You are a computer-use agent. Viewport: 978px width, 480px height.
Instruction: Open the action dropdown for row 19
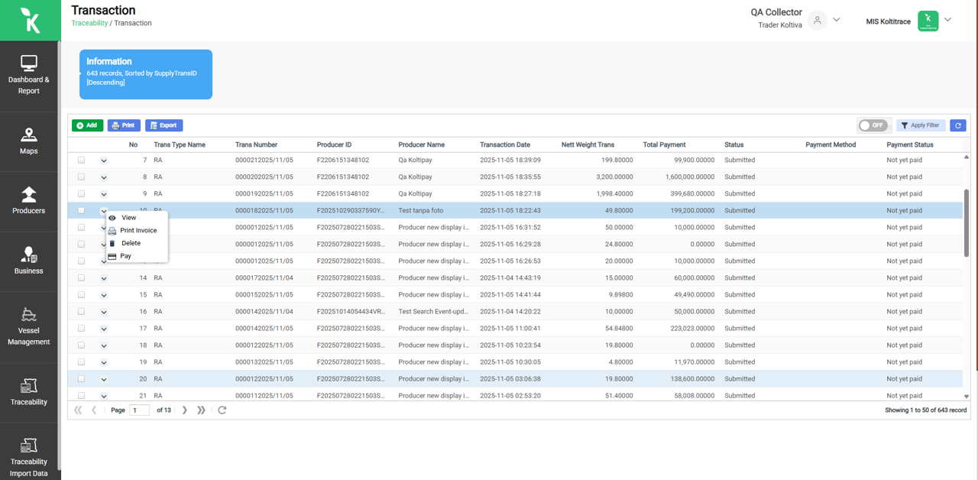(104, 362)
